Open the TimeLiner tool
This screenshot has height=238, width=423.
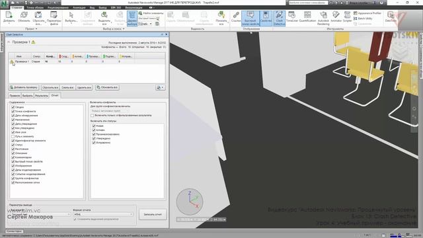point(291,17)
